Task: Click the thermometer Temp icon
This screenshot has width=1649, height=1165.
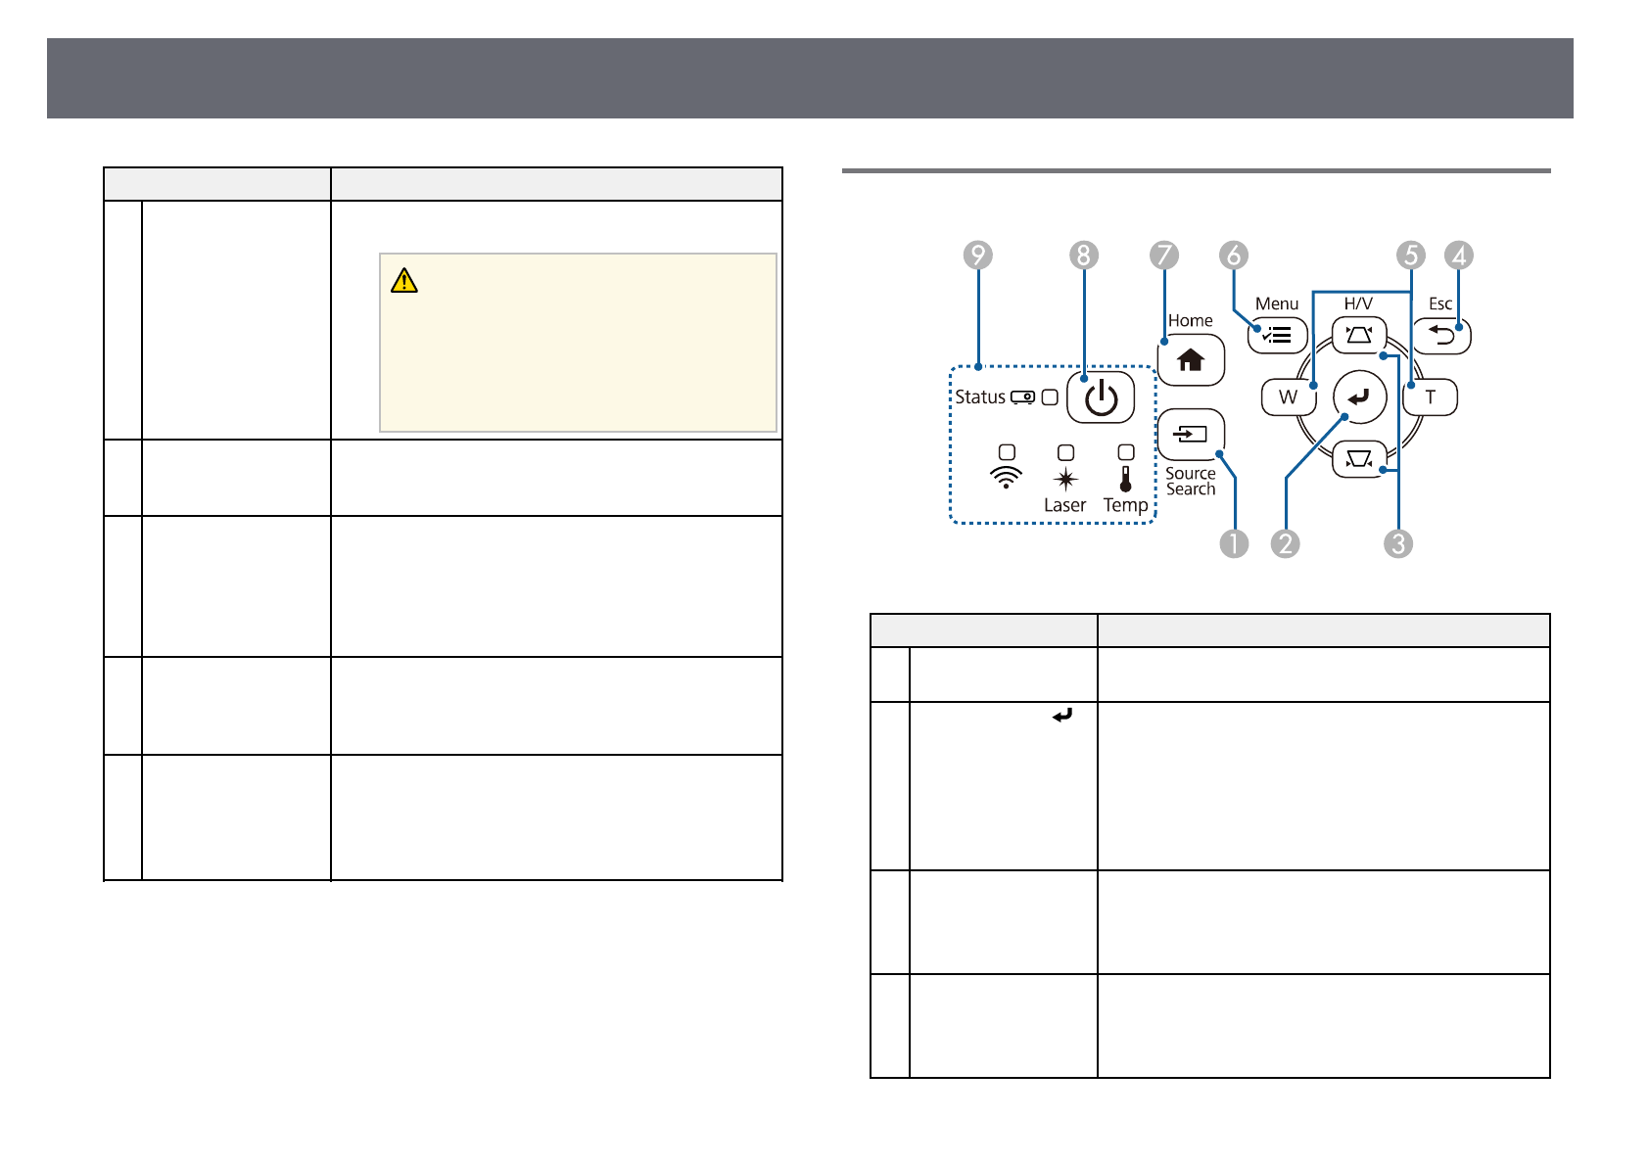Action: (1126, 479)
